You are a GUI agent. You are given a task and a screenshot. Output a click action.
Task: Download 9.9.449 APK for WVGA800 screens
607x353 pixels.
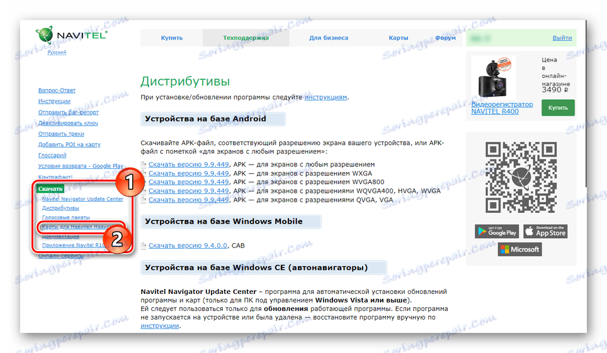pyautogui.click(x=188, y=182)
